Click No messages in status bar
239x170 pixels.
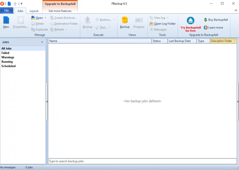[8, 167]
